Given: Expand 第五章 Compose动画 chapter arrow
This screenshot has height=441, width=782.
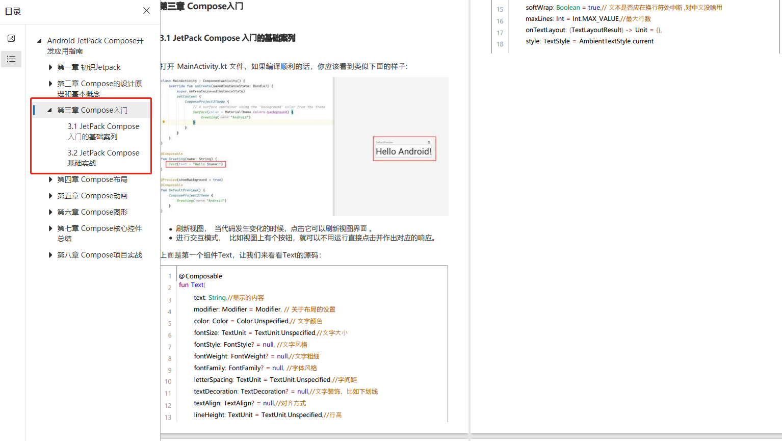Looking at the screenshot, I should (x=50, y=196).
